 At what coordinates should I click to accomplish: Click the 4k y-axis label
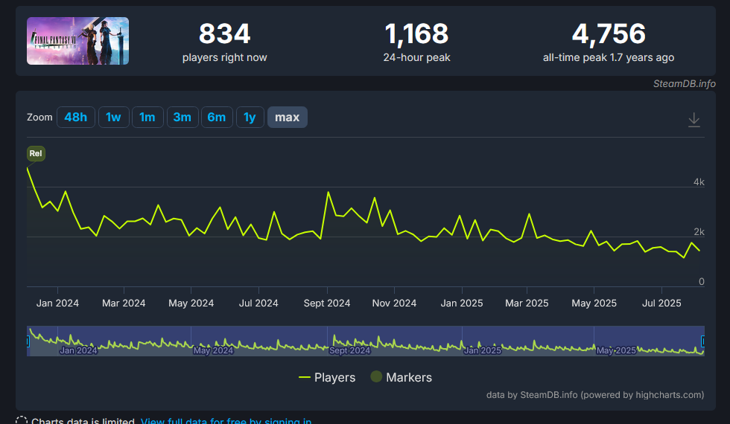pyautogui.click(x=699, y=182)
